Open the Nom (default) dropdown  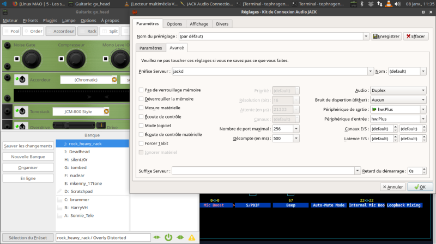coord(423,71)
